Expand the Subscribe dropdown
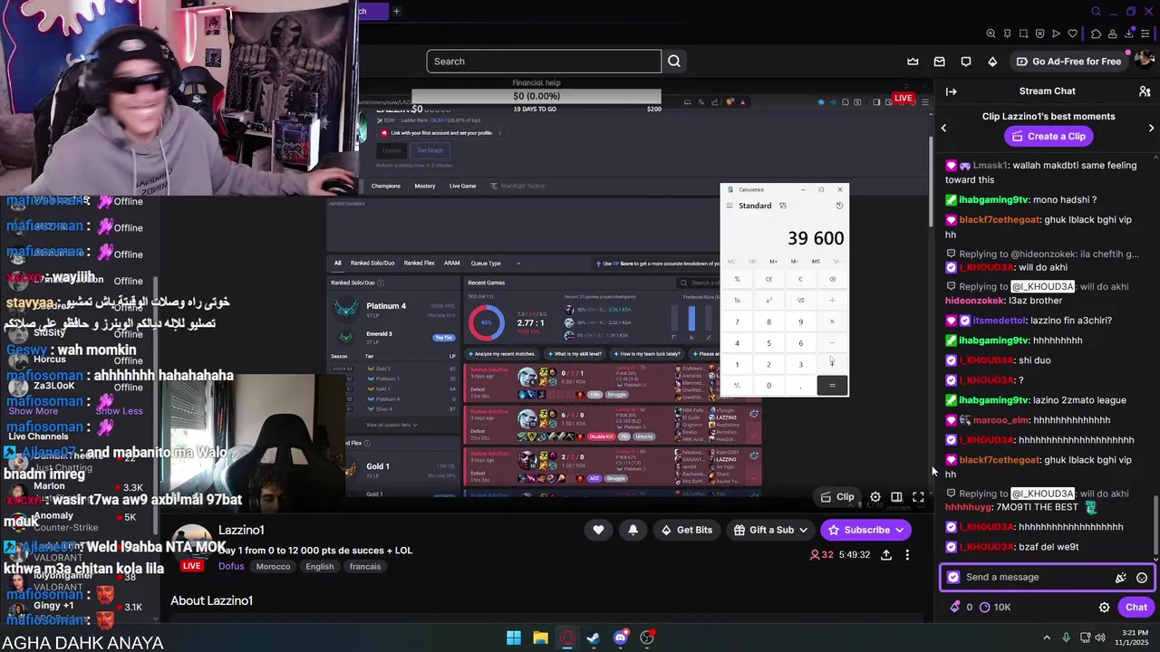This screenshot has width=1160, height=652. click(899, 531)
